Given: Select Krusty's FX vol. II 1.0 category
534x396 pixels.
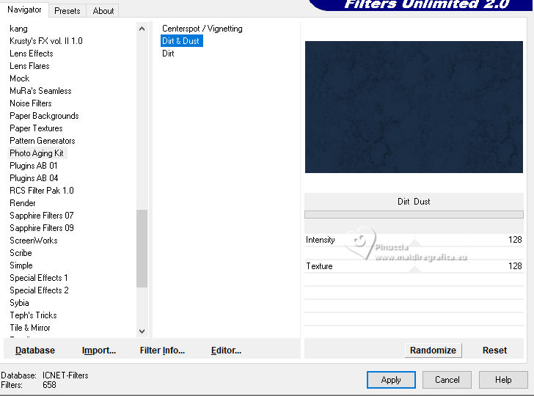Looking at the screenshot, I should [x=46, y=41].
